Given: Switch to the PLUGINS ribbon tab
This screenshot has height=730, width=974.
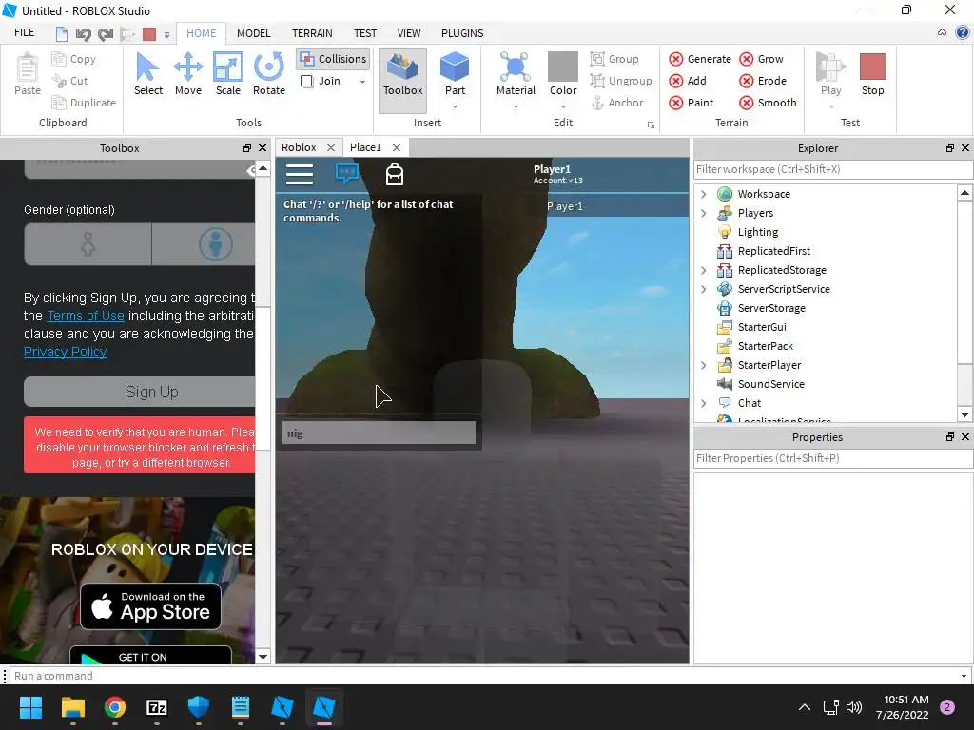Looking at the screenshot, I should (462, 33).
